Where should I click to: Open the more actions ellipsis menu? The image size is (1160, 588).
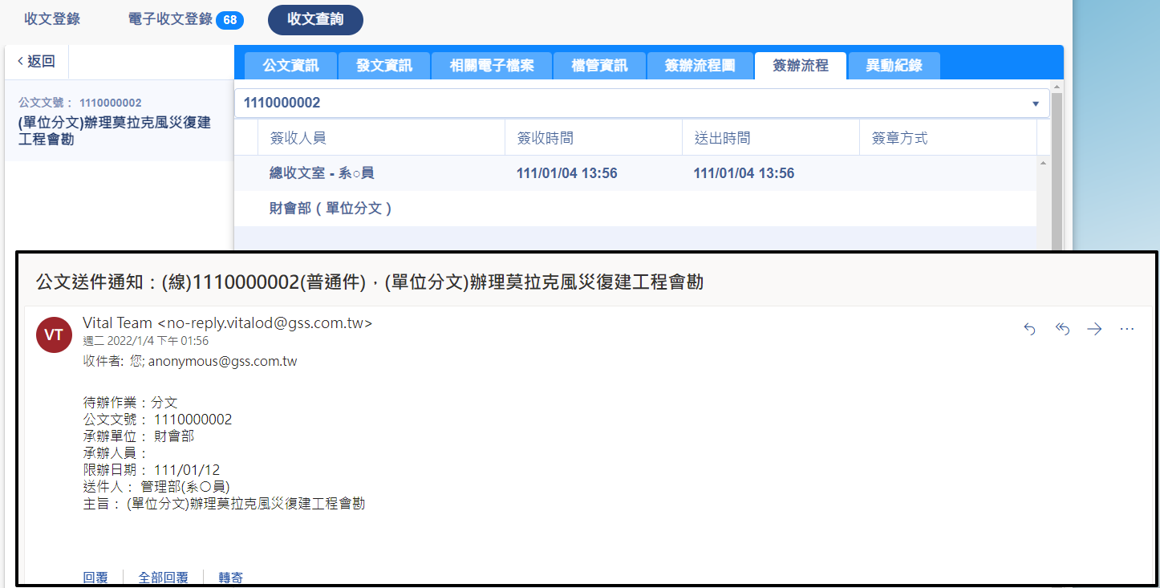1126,329
